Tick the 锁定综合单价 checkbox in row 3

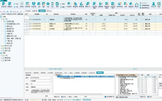coord(93,26)
